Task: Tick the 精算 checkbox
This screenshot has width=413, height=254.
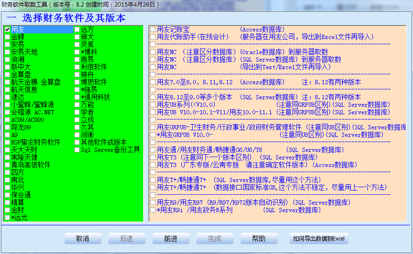Action: pyautogui.click(x=8, y=203)
